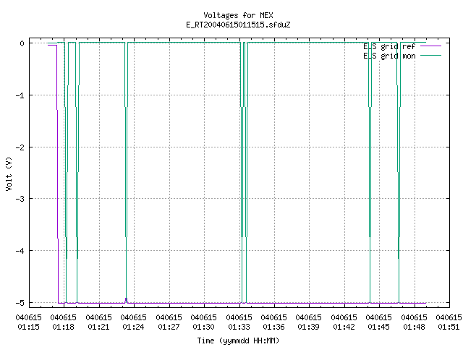The width and height of the screenshot is (463, 347).
Task: Click the 'Volt (V)' y-axis label
Action: pos(9,173)
